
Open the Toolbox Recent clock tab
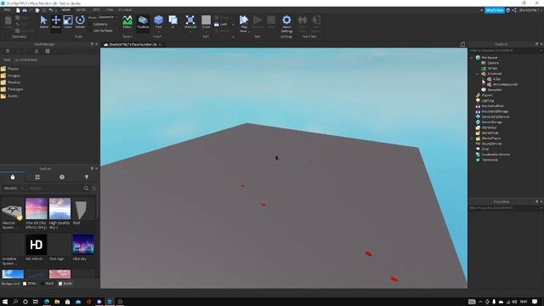point(62,177)
